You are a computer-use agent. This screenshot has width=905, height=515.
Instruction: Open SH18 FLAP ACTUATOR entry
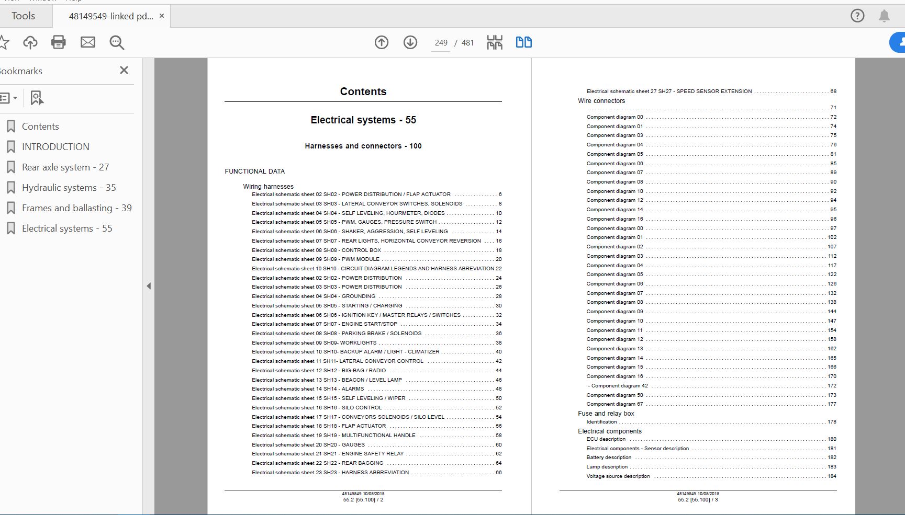[x=376, y=426]
